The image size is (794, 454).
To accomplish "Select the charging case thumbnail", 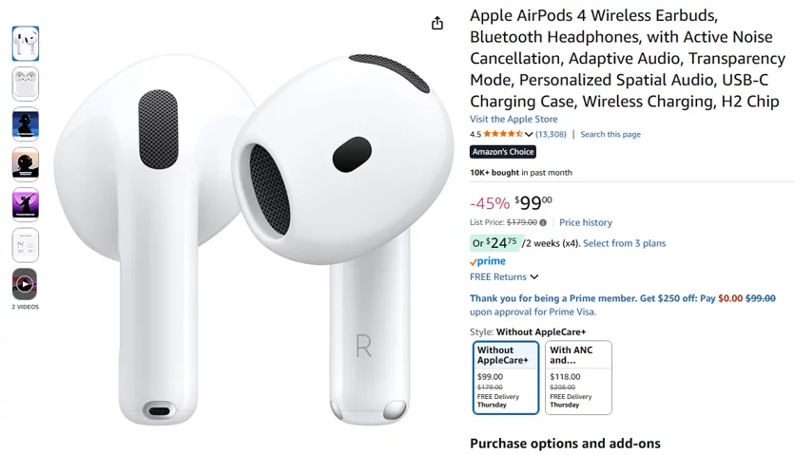I will coord(26,84).
